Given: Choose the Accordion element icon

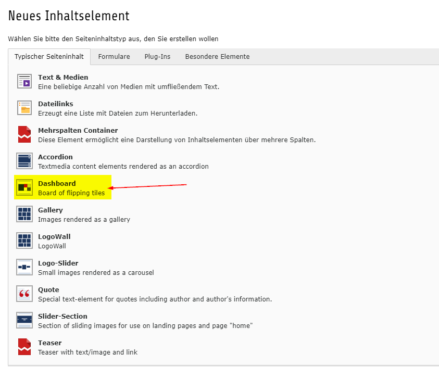Looking at the screenshot, I should 24,161.
